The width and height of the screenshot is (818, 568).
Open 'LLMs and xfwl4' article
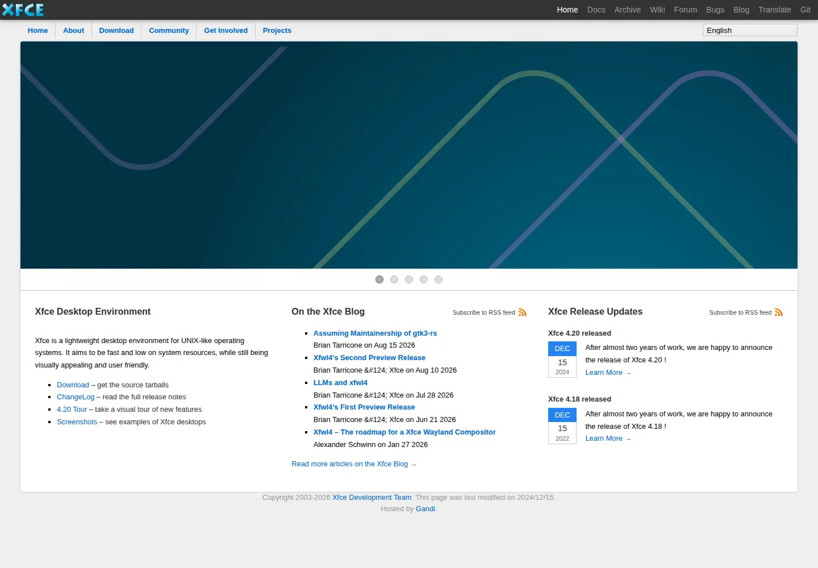click(x=340, y=383)
